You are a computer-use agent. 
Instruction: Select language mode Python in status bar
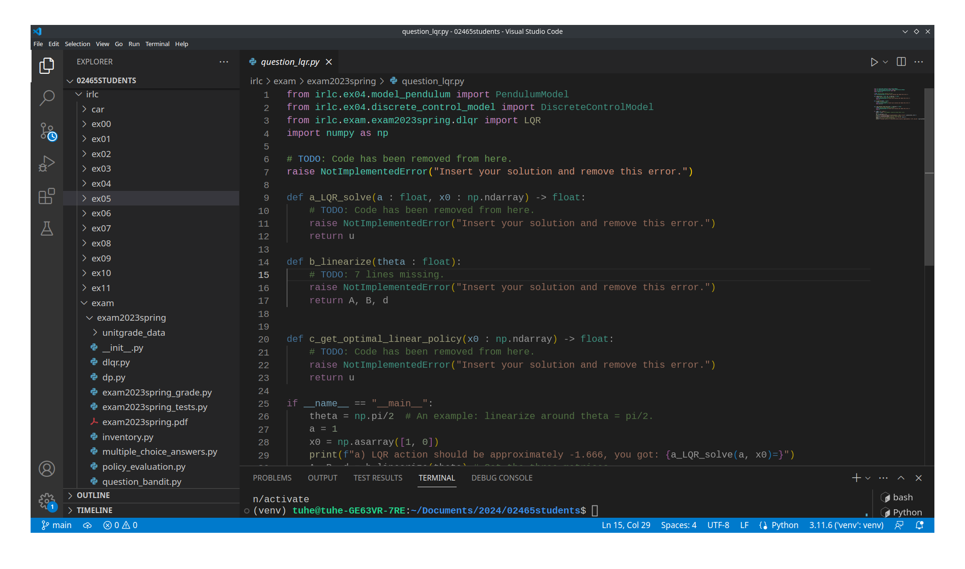pos(785,525)
